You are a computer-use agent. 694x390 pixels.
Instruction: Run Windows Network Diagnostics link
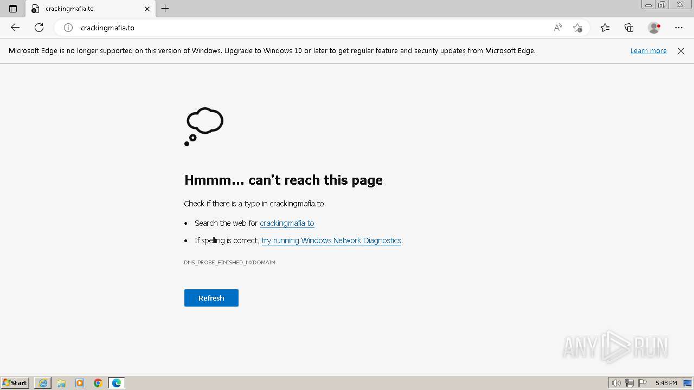[x=331, y=240]
